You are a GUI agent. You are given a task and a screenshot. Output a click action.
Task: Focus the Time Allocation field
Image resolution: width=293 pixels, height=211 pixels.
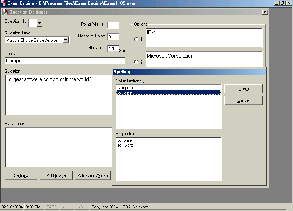tap(113, 48)
